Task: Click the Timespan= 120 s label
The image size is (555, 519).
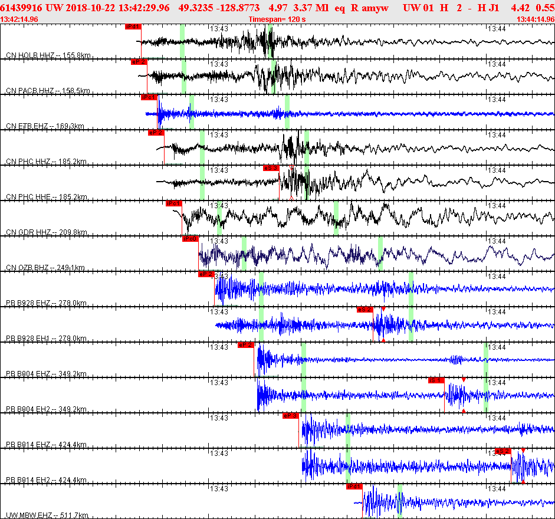Action: [277, 19]
